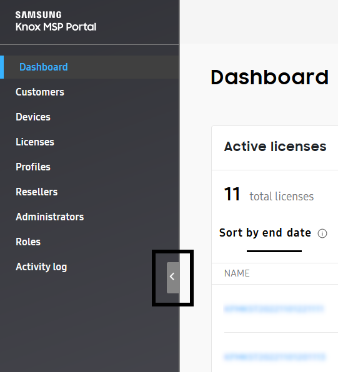Viewport: 338px width, 372px height.
Task: Open the Roles section
Action: (x=28, y=242)
